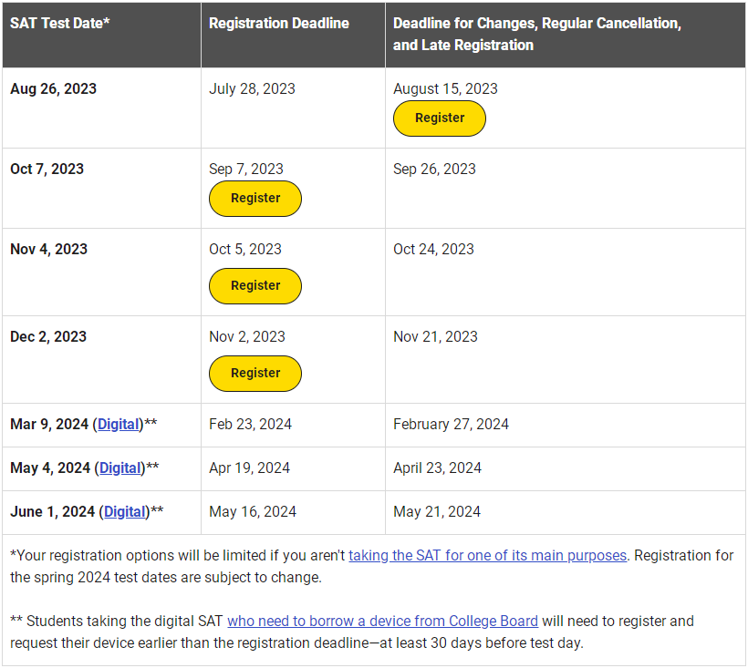Image resolution: width=748 pixels, height=668 pixels.
Task: Select the May 21, 2024 deadline cell
Action: 566,513
